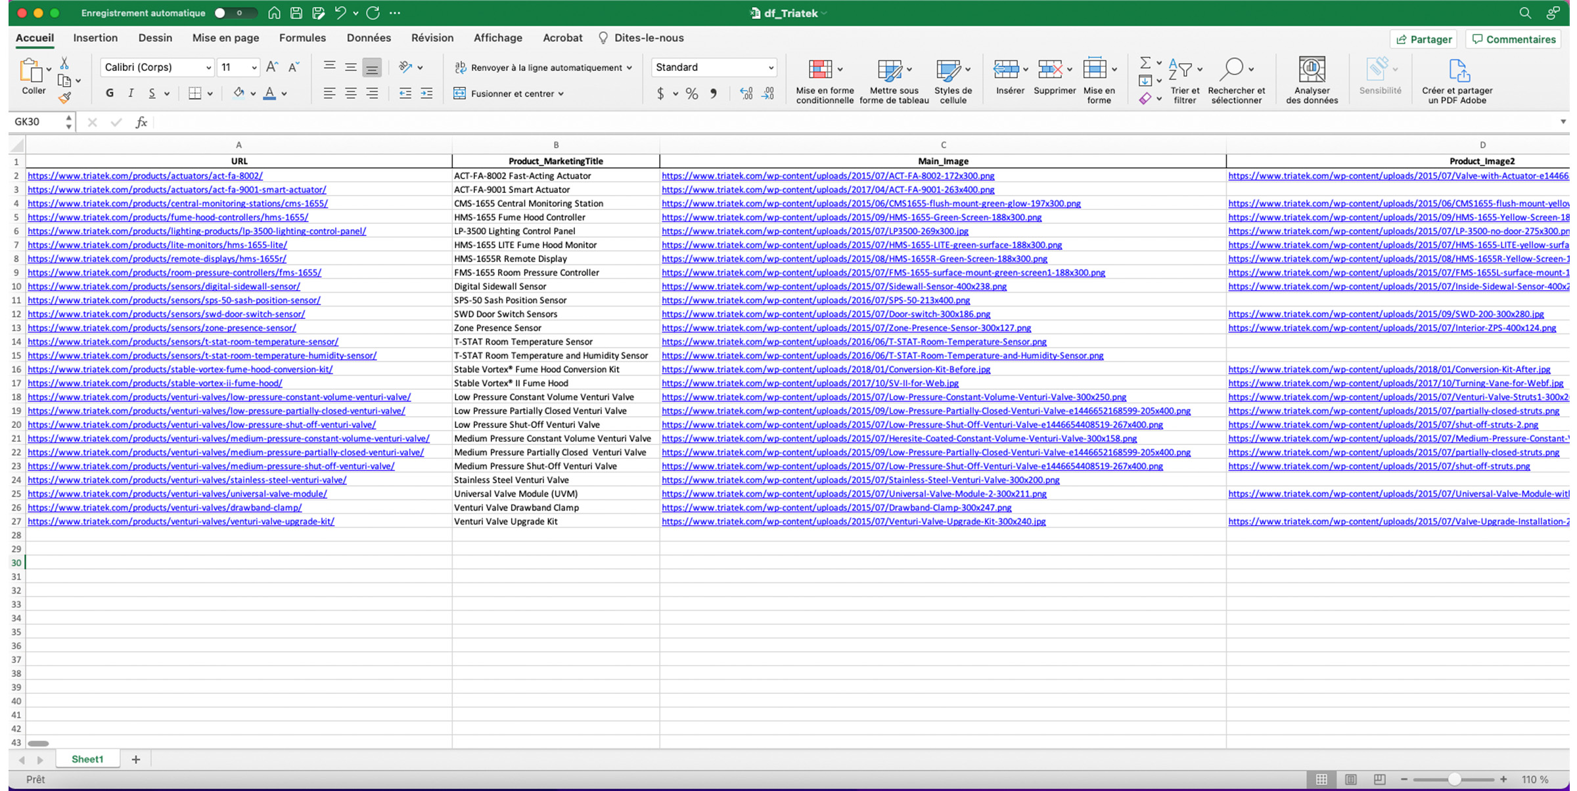
Task: Open the Révision ribbon tab
Action: [432, 37]
